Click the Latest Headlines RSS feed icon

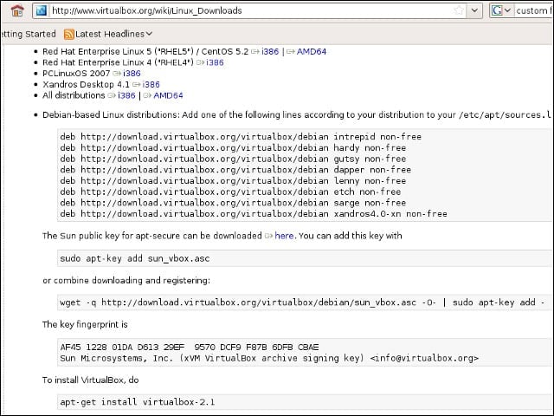coord(69,34)
